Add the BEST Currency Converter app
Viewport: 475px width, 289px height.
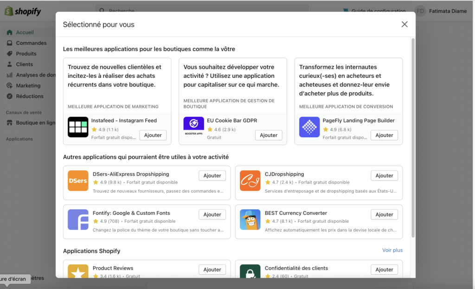pos(384,215)
